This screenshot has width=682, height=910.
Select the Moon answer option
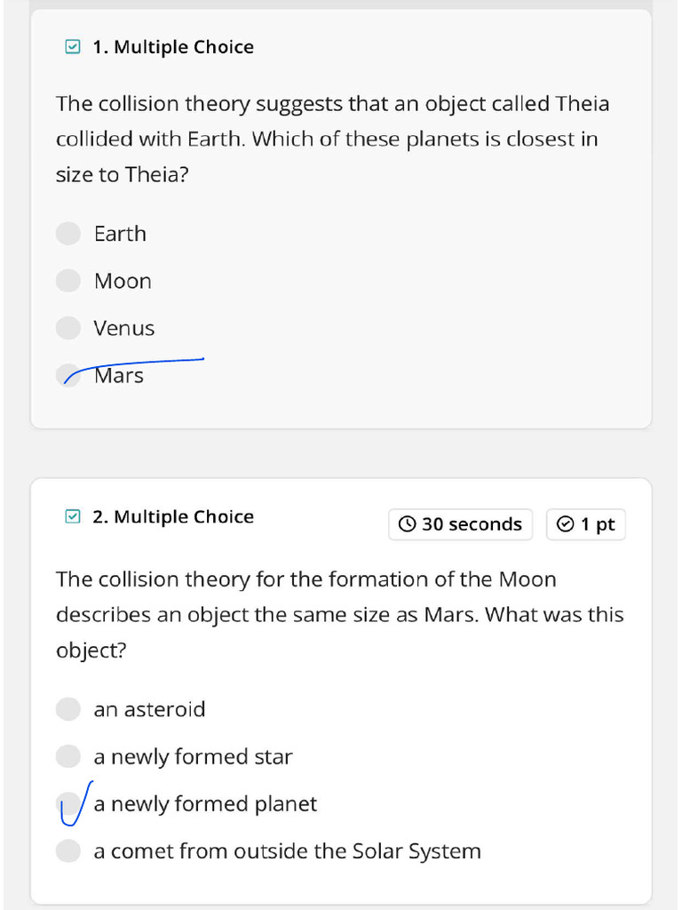coord(68,281)
